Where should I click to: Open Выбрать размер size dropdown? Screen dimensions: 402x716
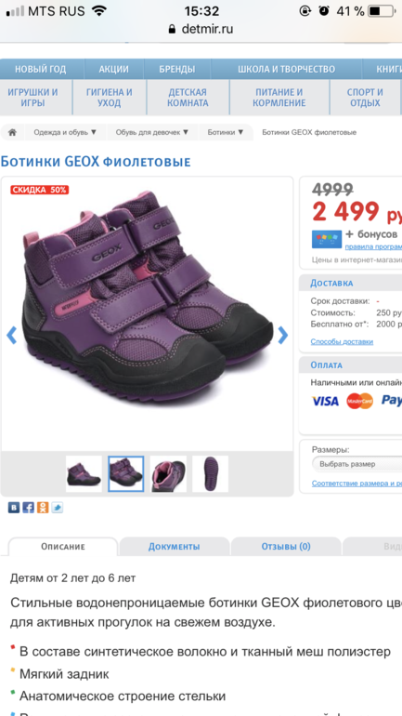(x=357, y=464)
